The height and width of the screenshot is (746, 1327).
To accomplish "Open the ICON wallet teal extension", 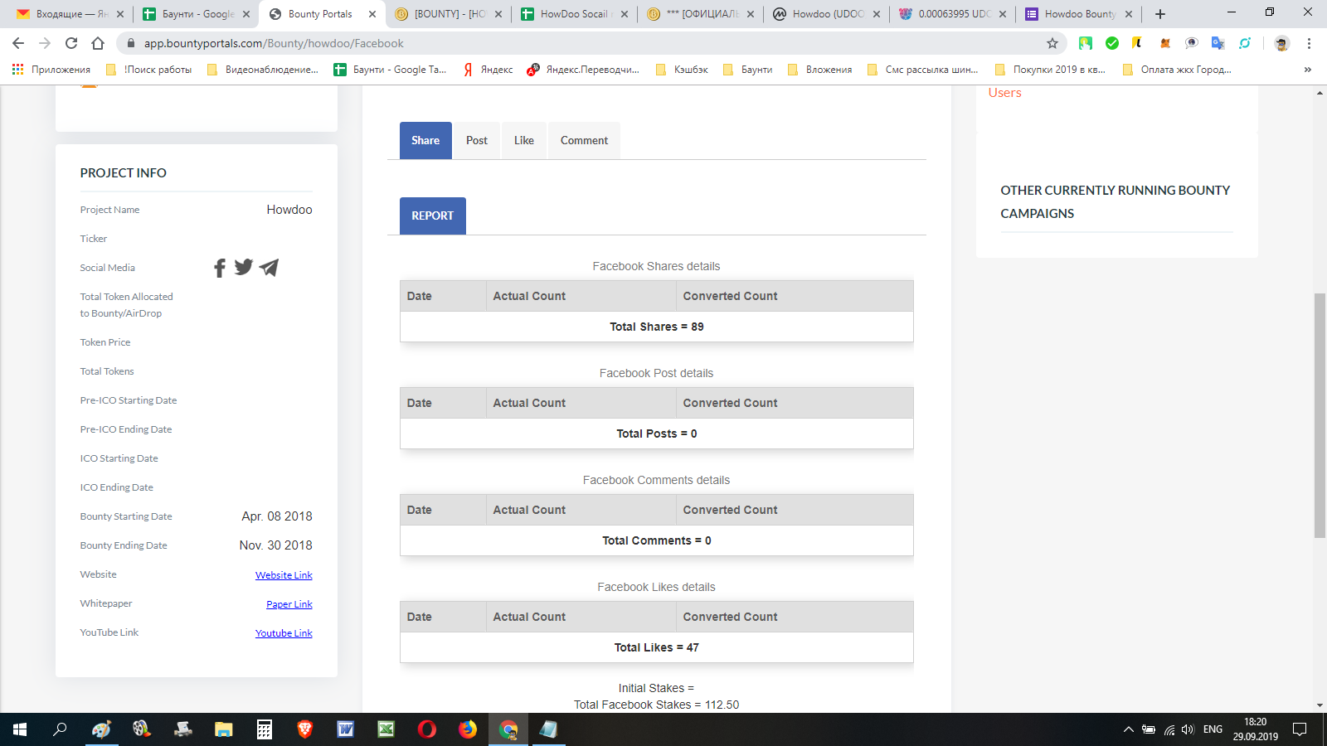I will pyautogui.click(x=1245, y=43).
